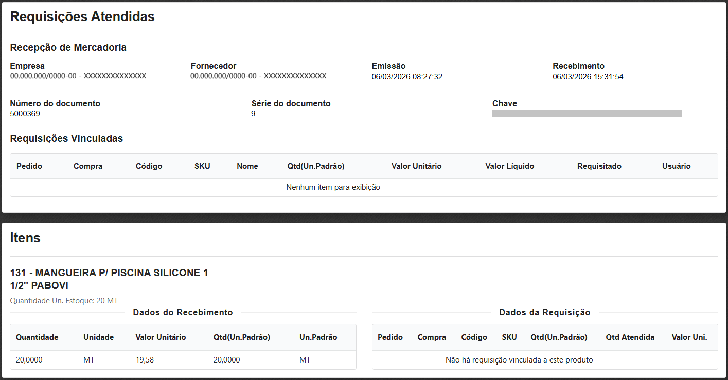Viewport: 728px width, 380px height.
Task: Select the Un.Padrão column header
Action: (x=318, y=337)
